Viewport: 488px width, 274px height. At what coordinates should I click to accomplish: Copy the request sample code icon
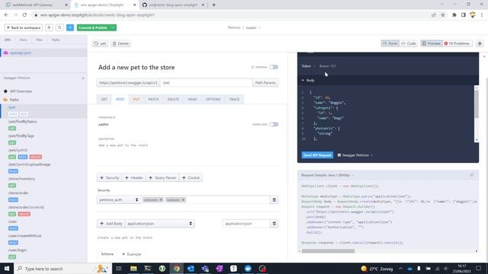pyautogui.click(x=472, y=175)
